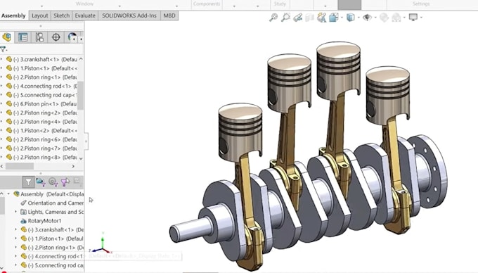Expand 1.Piston<1> in motion study tree

16,239
